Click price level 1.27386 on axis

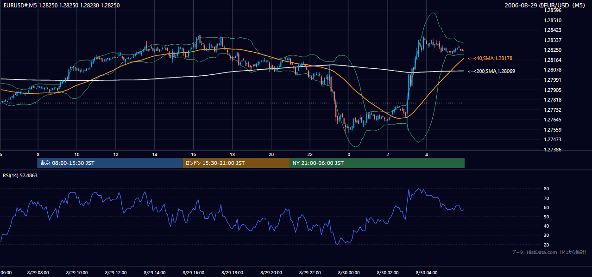553,150
